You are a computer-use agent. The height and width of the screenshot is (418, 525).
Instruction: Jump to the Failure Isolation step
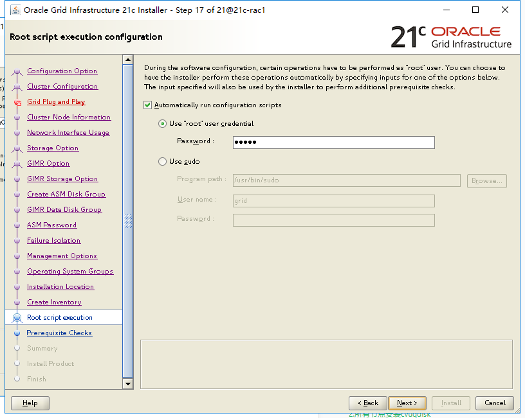pos(54,240)
